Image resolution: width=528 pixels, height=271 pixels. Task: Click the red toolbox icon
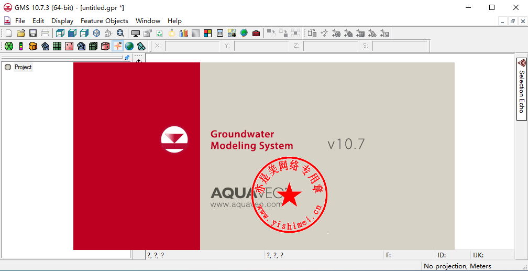pos(256,33)
